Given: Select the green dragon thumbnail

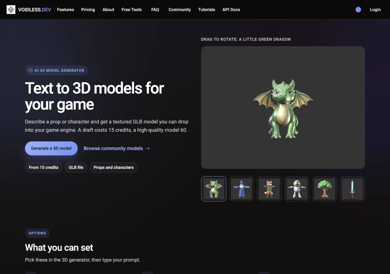Looking at the screenshot, I should 214,189.
